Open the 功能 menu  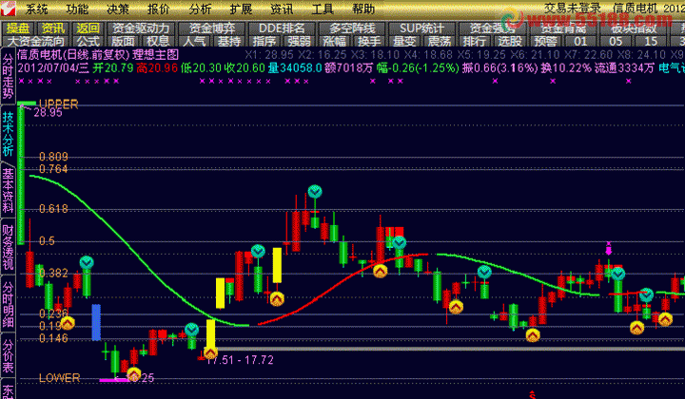pos(77,9)
